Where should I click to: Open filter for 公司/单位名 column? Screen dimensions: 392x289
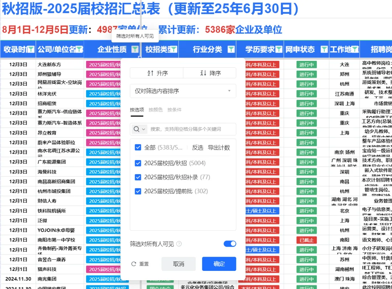[x=79, y=49]
